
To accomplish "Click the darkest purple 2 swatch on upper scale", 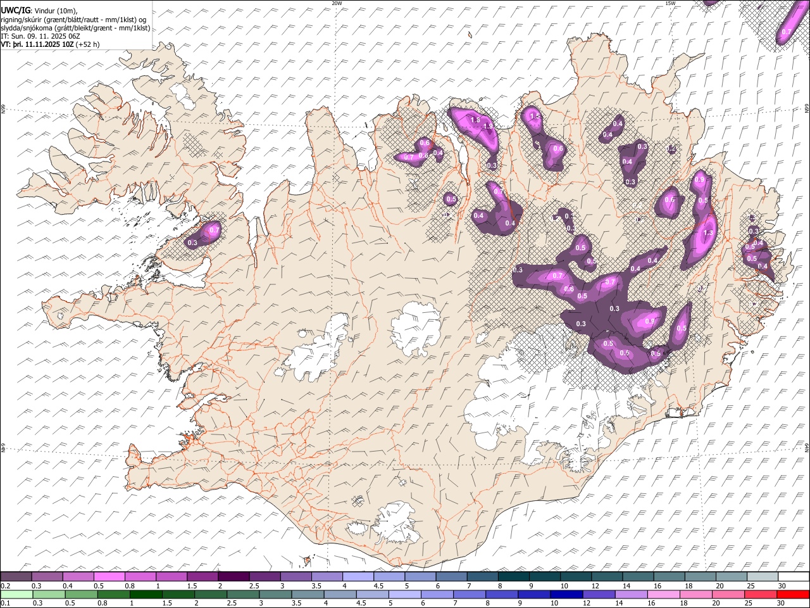I will click(x=234, y=577).
